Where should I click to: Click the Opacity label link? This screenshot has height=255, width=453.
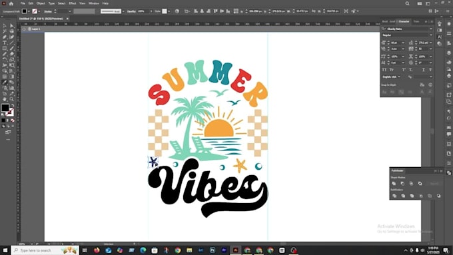[131, 11]
